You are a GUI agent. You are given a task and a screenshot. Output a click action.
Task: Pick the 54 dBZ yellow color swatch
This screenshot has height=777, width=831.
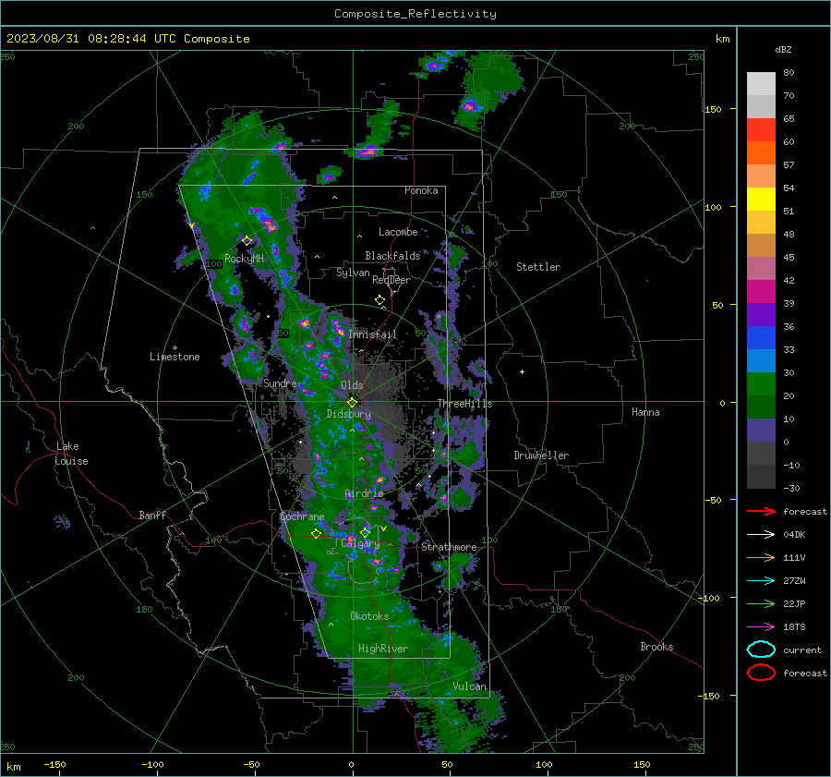point(761,199)
